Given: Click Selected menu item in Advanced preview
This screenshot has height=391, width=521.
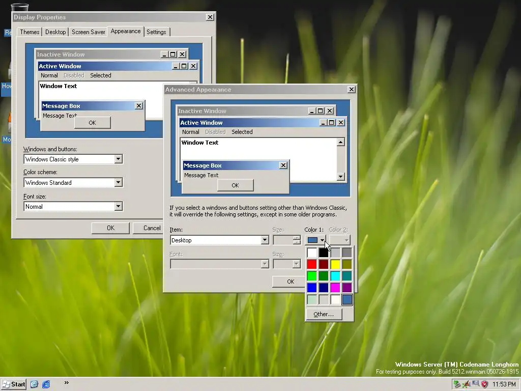Looking at the screenshot, I should tap(242, 132).
